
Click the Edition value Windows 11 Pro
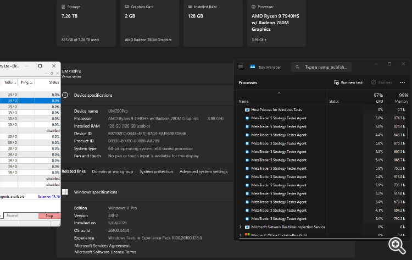[123, 208]
